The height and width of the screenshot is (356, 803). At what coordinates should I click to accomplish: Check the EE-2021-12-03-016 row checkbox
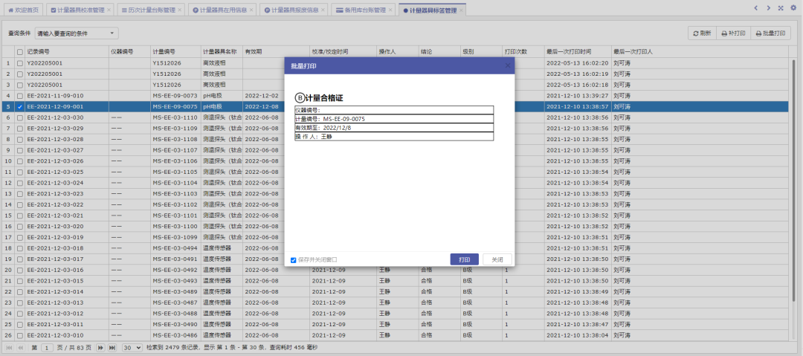(20, 270)
